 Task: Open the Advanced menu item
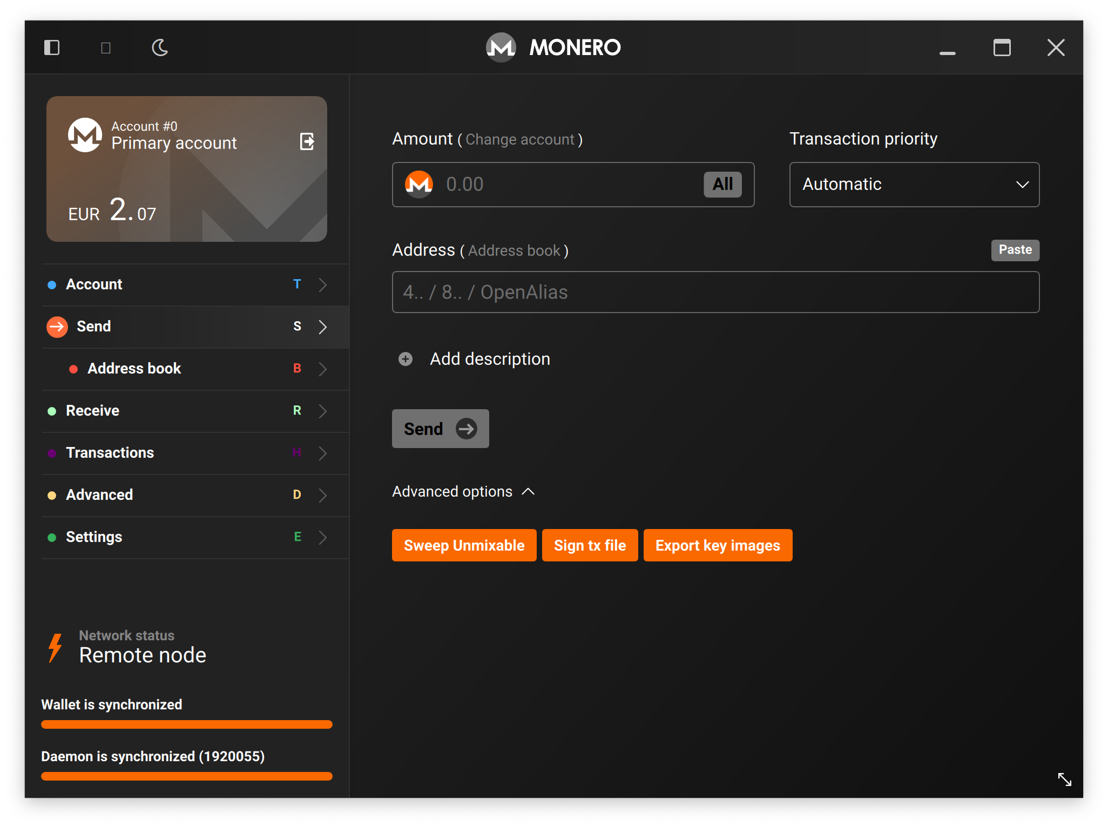tap(195, 495)
